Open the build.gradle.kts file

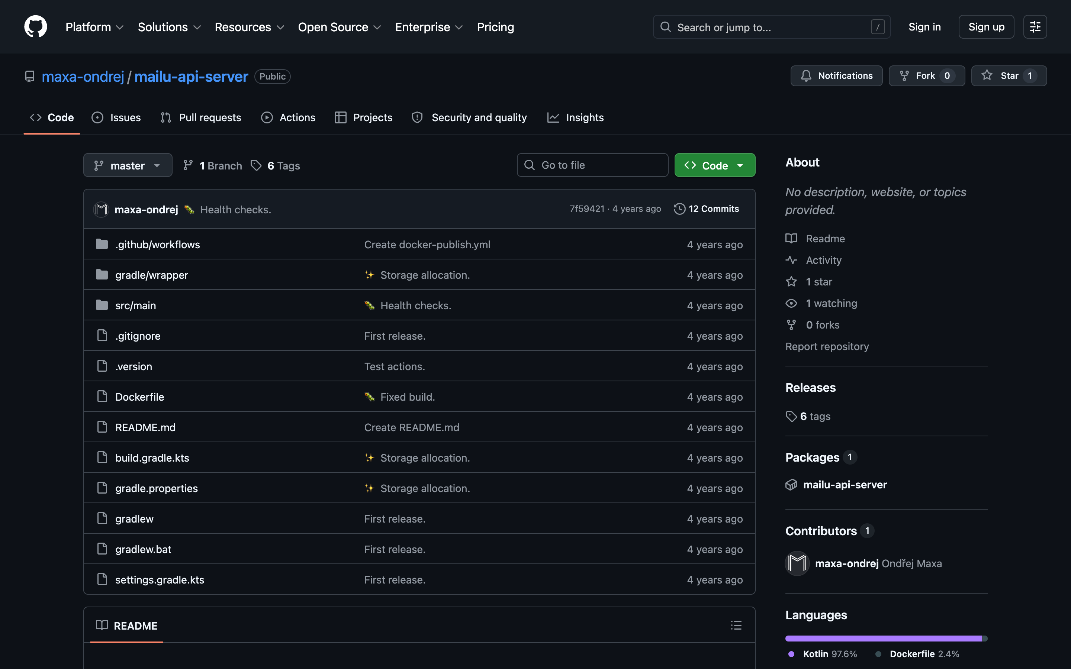pos(152,458)
